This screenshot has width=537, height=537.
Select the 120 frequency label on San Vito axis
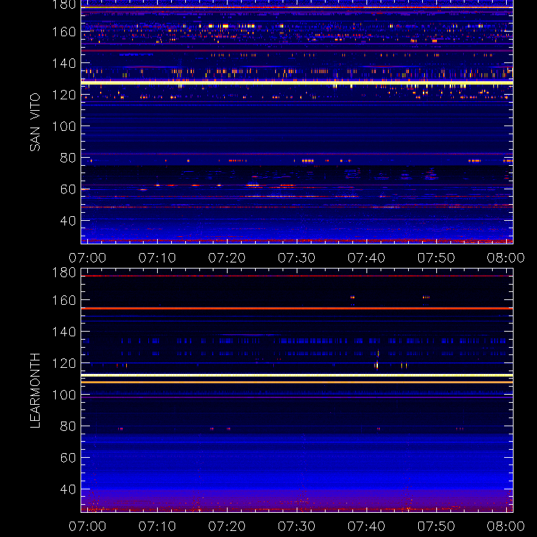click(x=64, y=95)
